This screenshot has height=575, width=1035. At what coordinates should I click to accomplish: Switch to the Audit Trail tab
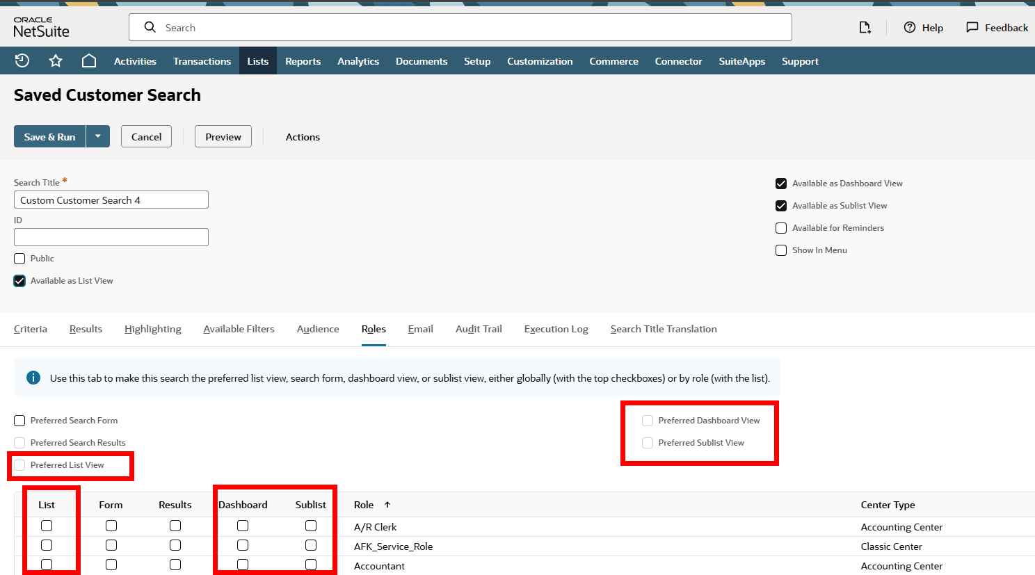point(478,329)
